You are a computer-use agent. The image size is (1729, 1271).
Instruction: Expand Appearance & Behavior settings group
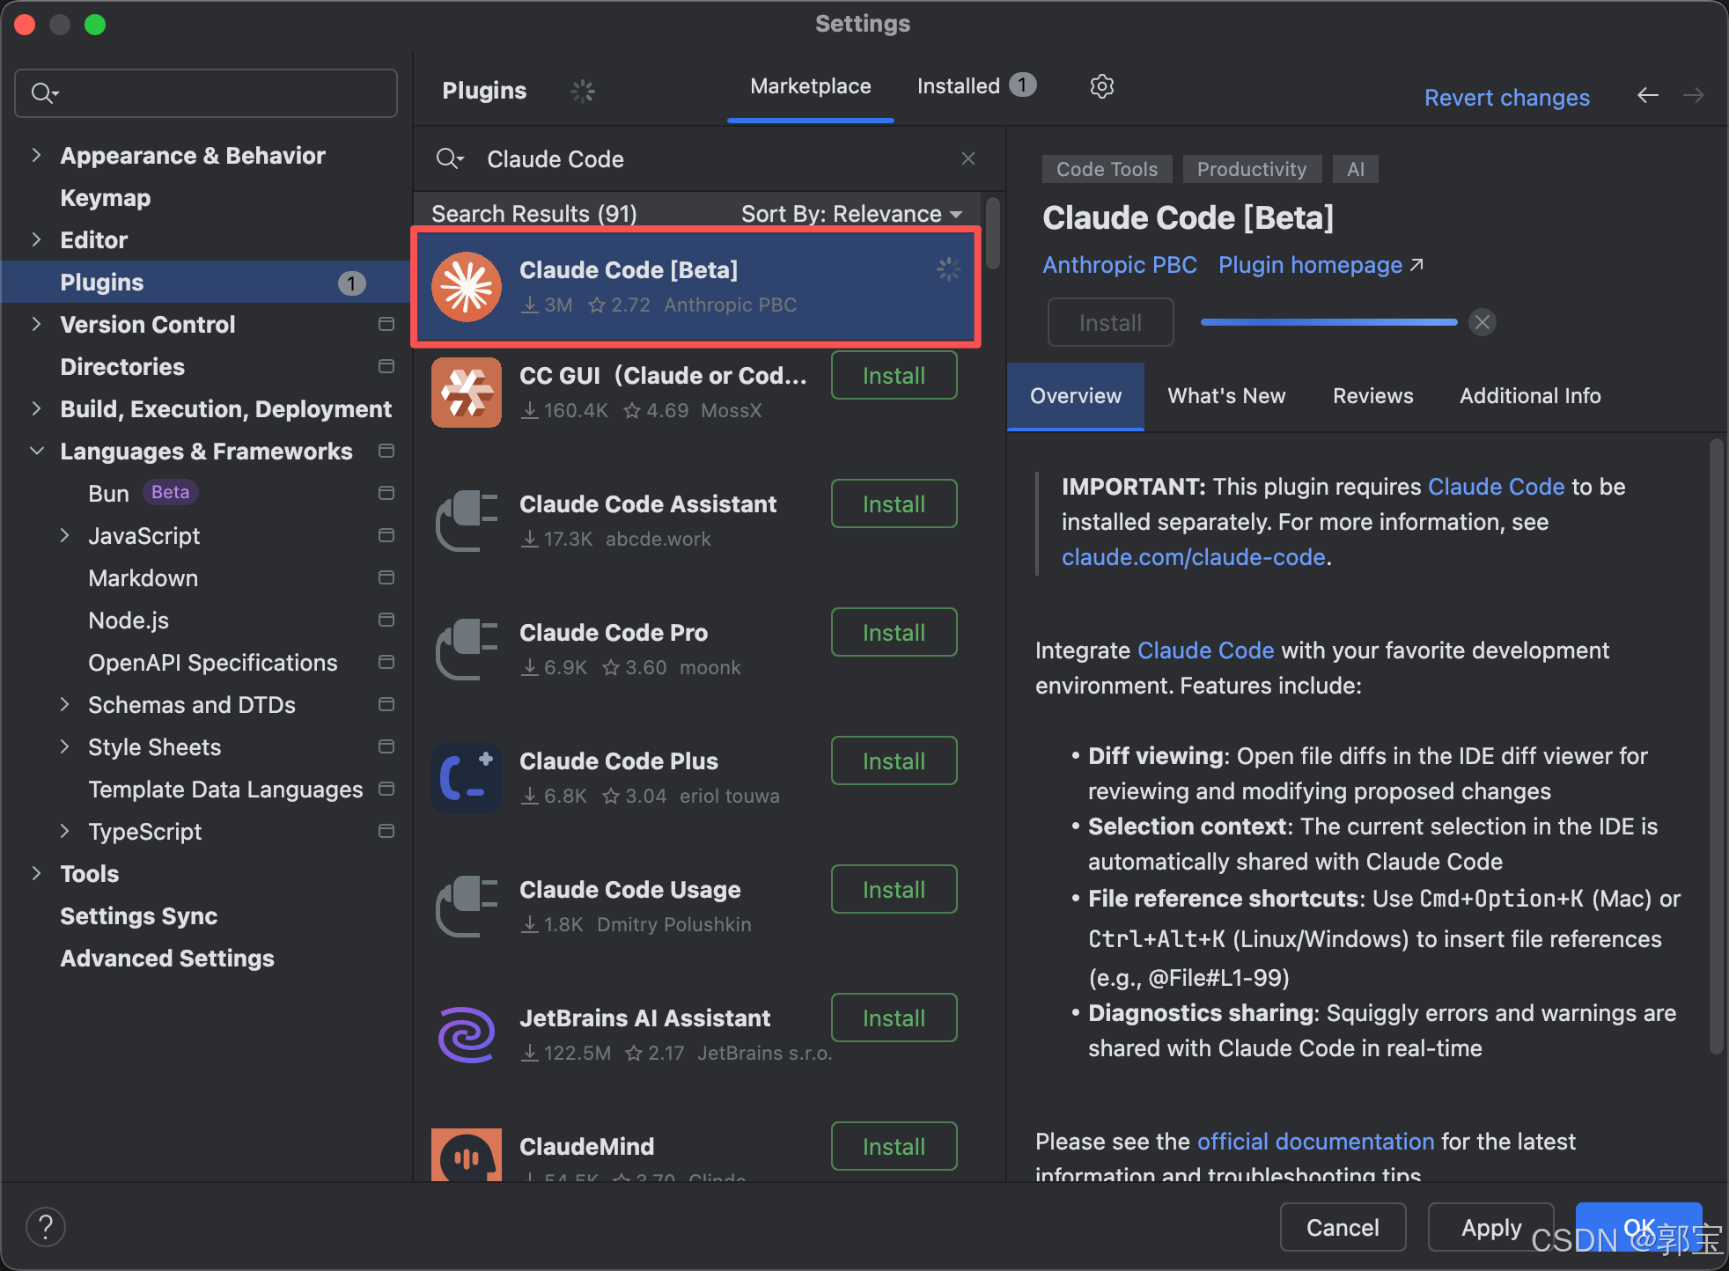[x=36, y=156]
